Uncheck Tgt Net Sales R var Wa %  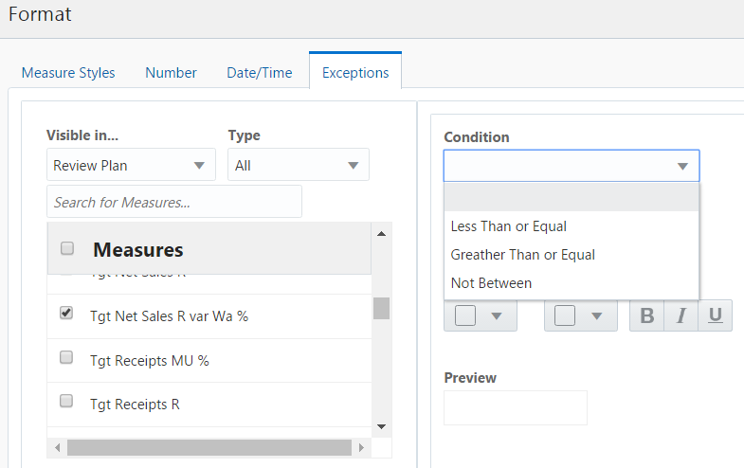click(66, 314)
